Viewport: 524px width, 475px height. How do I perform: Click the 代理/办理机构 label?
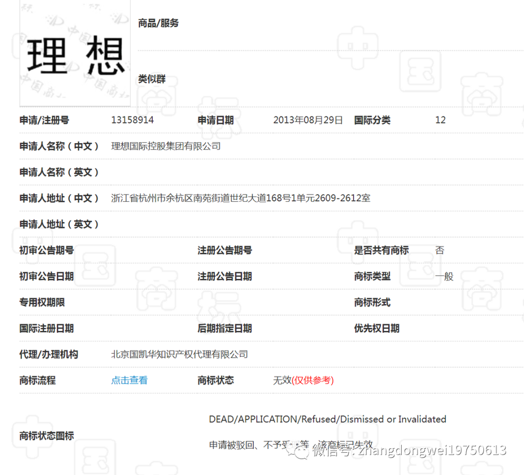[x=49, y=354]
